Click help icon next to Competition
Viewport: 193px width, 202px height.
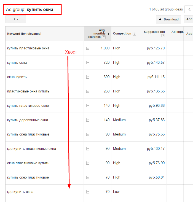click(134, 34)
